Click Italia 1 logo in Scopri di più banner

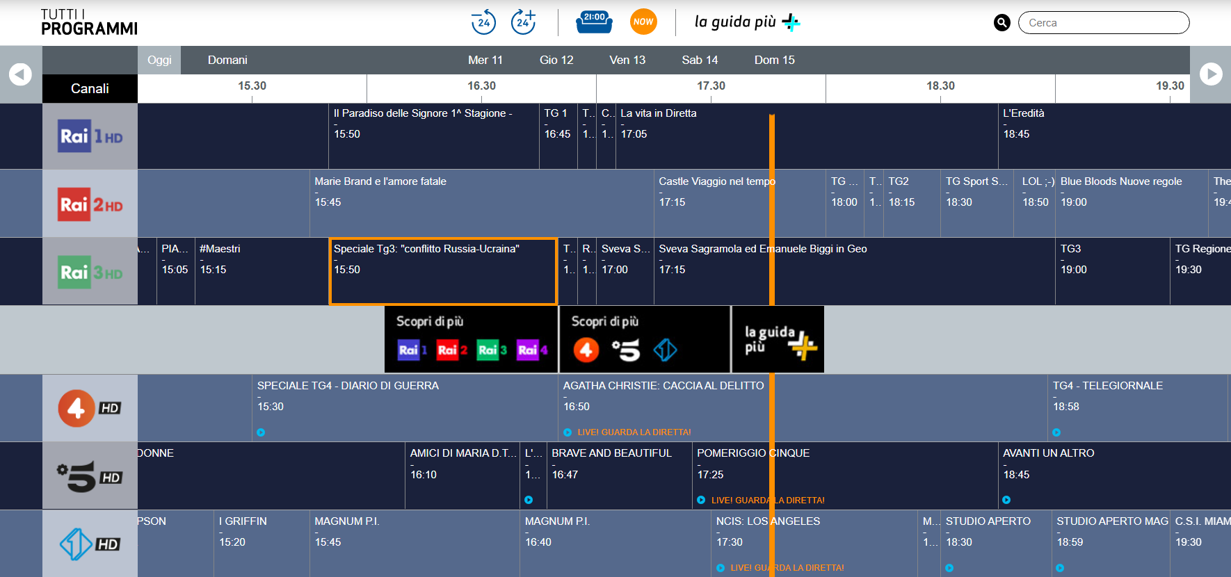click(666, 350)
